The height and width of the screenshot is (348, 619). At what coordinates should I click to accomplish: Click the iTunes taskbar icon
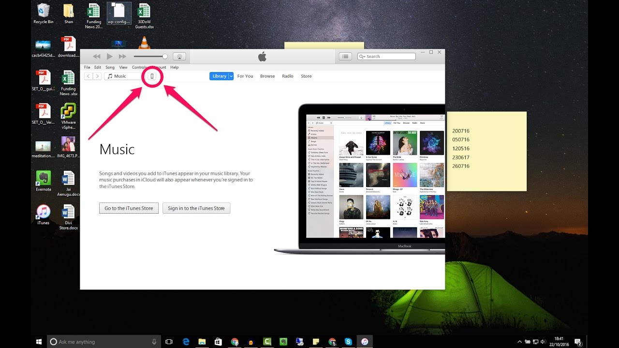click(365, 342)
